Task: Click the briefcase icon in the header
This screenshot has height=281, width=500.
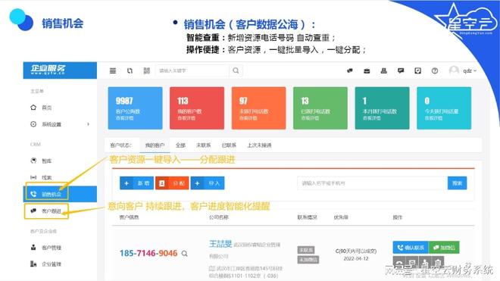Action: click(x=367, y=70)
